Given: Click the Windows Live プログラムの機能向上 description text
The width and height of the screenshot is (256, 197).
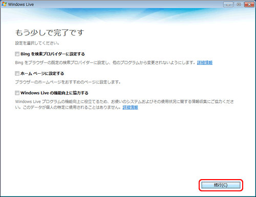Looking at the screenshot, I should pyautogui.click(x=124, y=104).
